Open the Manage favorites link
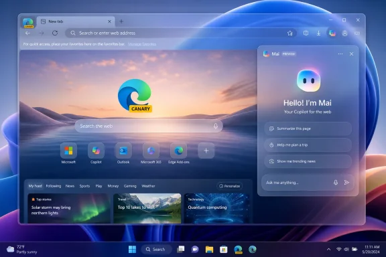 [x=142, y=44]
